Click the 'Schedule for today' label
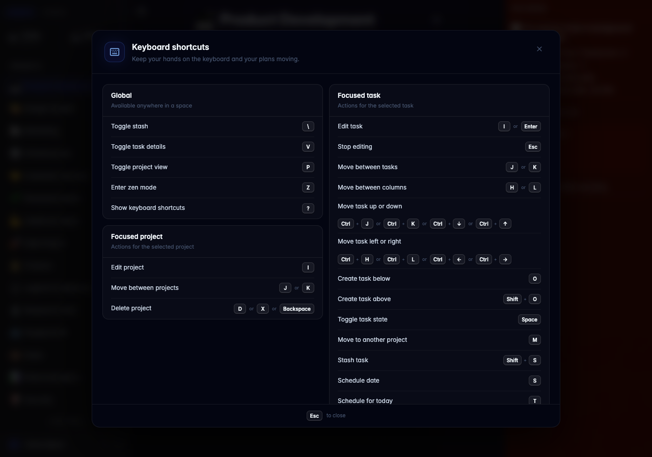This screenshot has width=652, height=457. pyautogui.click(x=365, y=400)
